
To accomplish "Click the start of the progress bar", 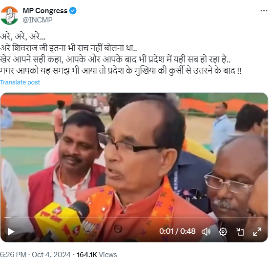I will click(4, 218).
